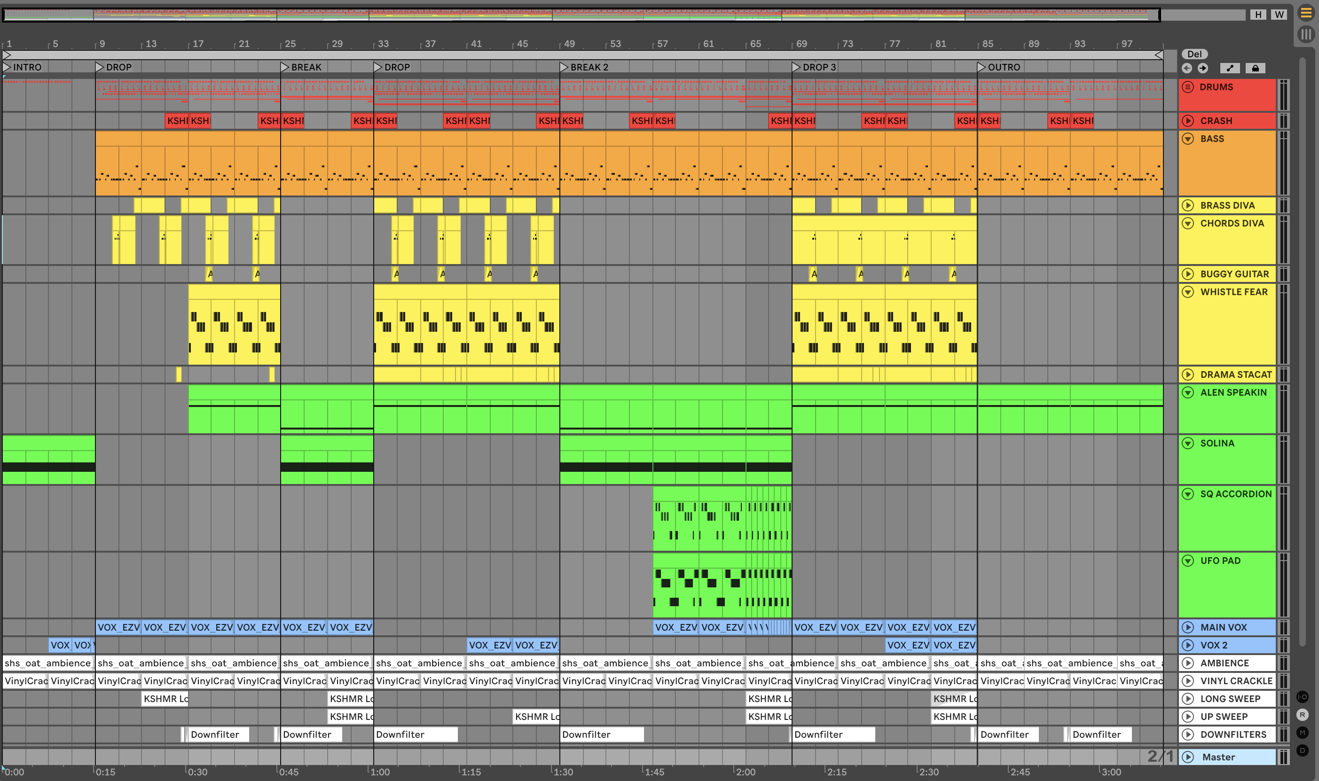Toggle the I-O section show button

(1302, 697)
